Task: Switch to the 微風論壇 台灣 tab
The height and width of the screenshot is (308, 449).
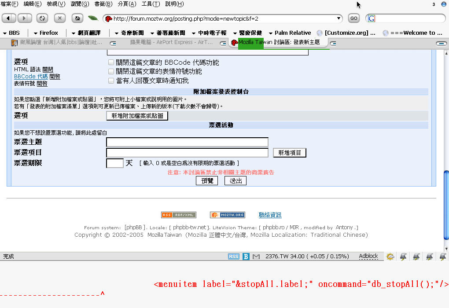Action: pyautogui.click(x=61, y=43)
